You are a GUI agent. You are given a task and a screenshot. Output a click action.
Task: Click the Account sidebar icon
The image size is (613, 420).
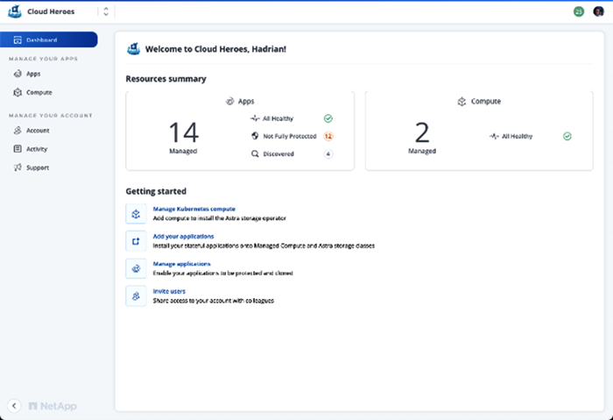(x=18, y=131)
